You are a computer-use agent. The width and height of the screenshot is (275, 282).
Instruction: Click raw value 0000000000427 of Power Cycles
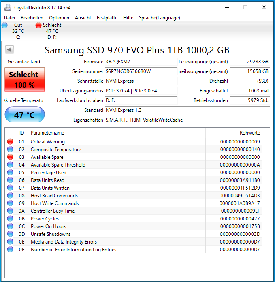(x=240, y=219)
